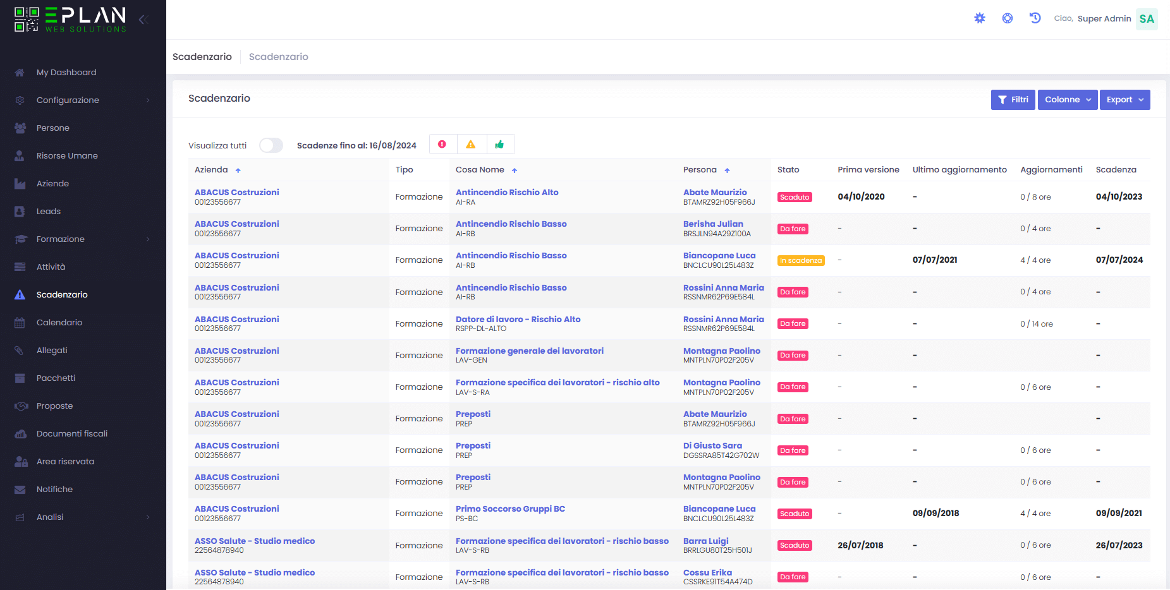Open the Filtri panel
Image resolution: width=1170 pixels, height=590 pixels.
1013,100
